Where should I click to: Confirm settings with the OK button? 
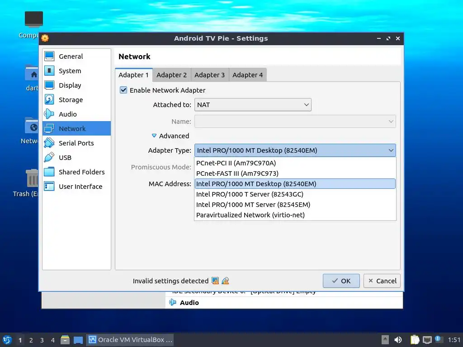(x=341, y=281)
